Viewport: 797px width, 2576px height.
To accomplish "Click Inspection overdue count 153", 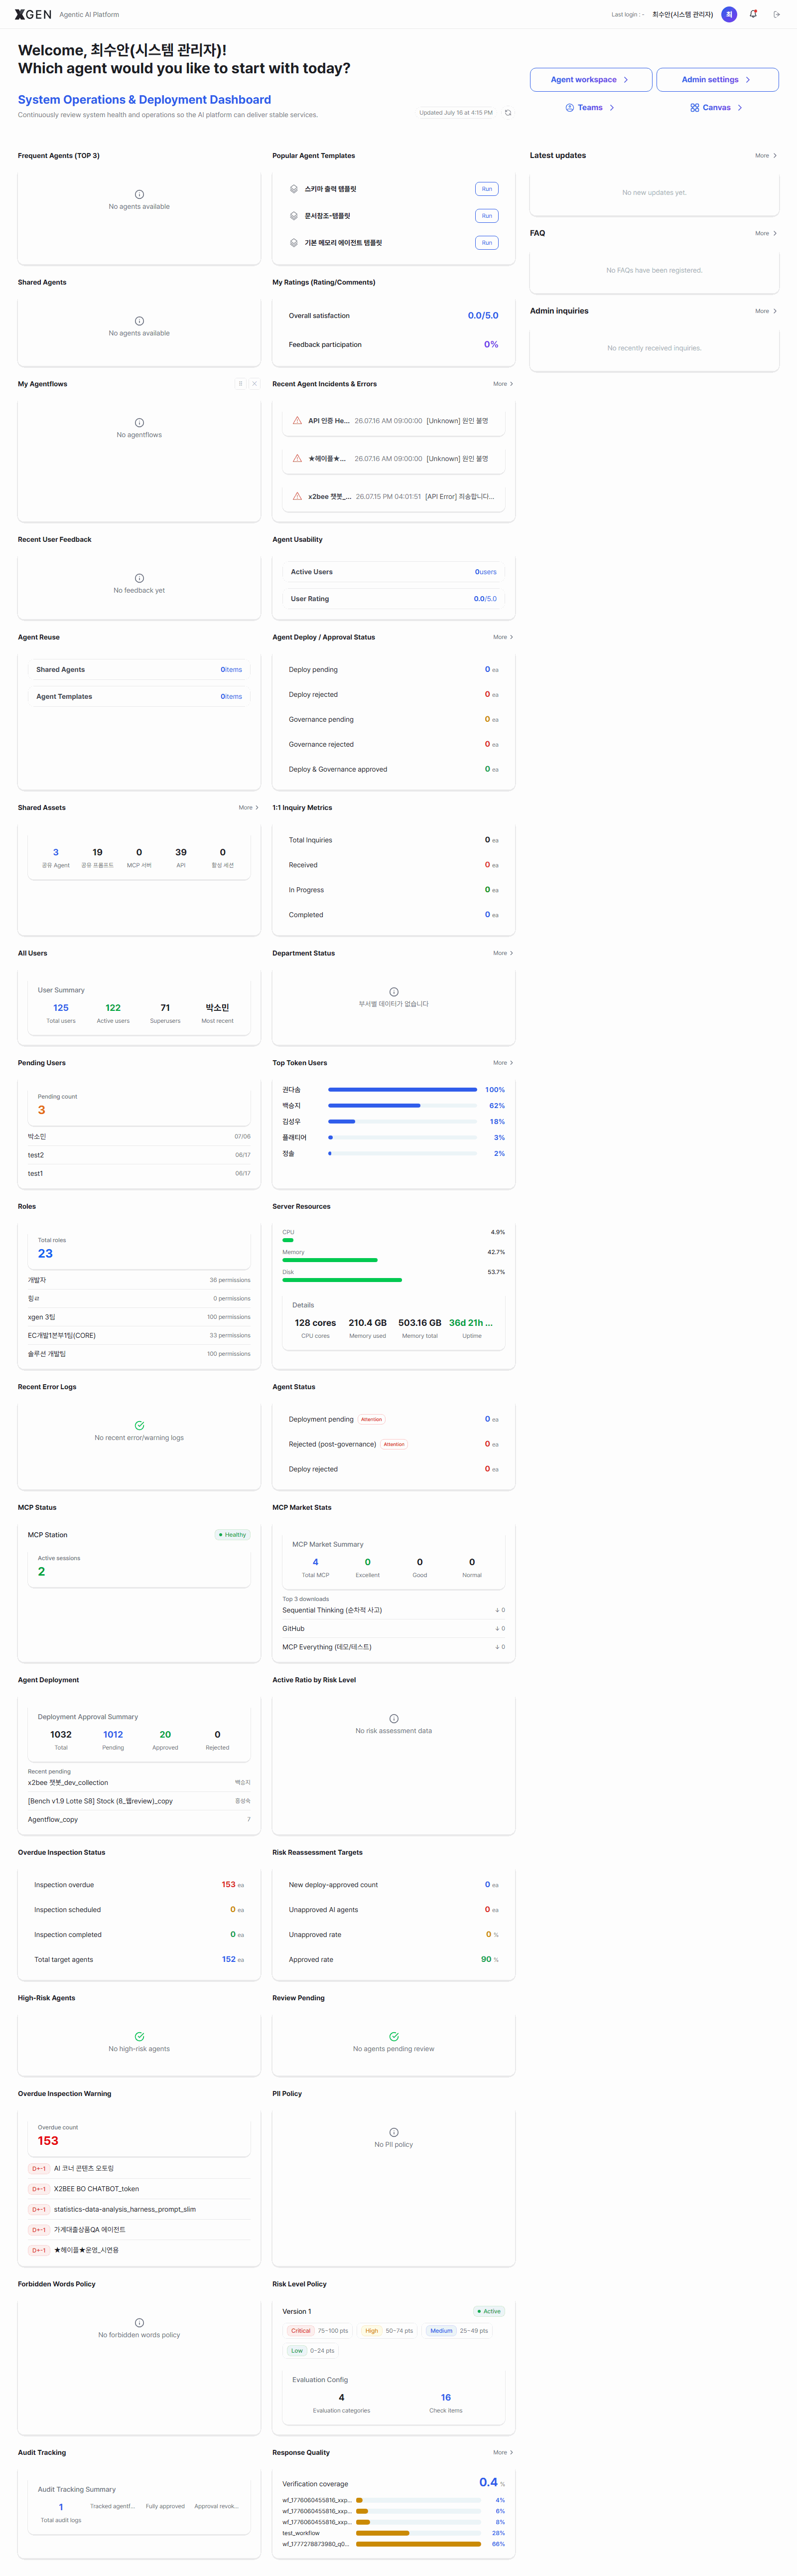I will coord(229,1884).
